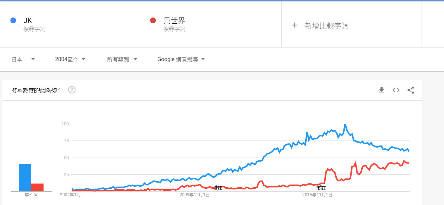This screenshot has width=444, height=205.
Task: Open the embed code icon
Action: [396, 90]
